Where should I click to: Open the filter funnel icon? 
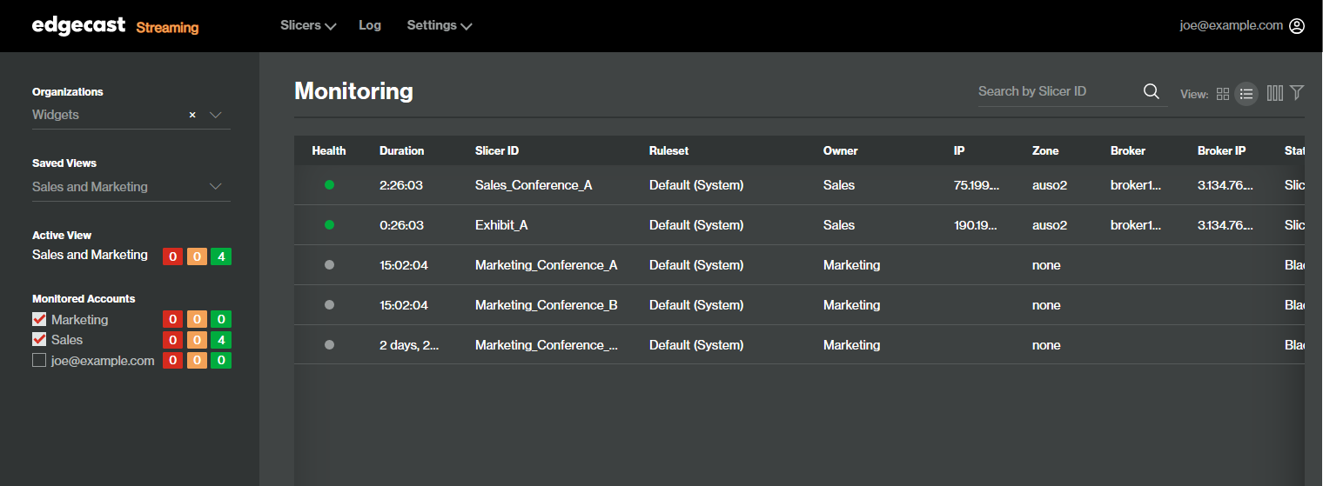coord(1297,92)
